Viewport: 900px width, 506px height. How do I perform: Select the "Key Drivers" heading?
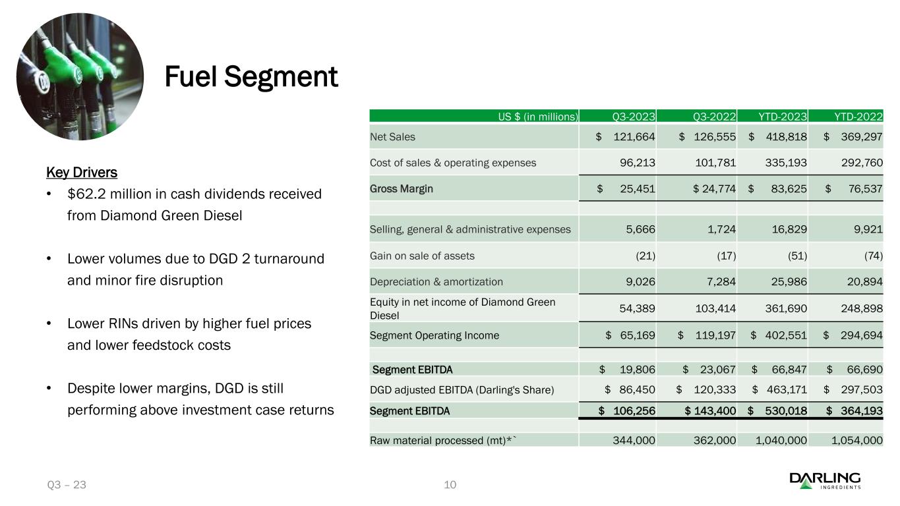pyautogui.click(x=82, y=173)
